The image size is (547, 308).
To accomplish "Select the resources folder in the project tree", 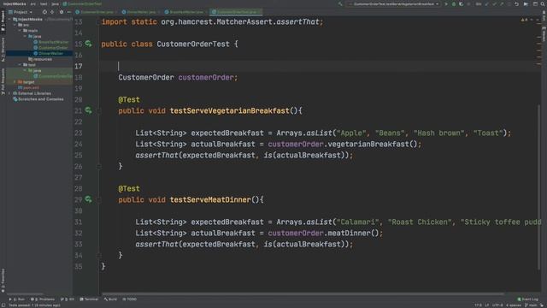I will (40, 59).
